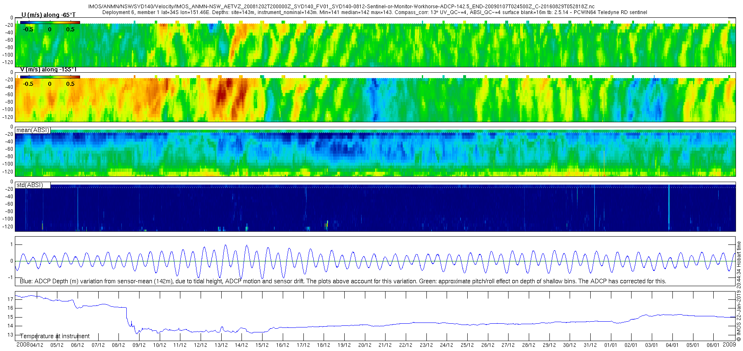Click the 'Blue: ADCP Depth (m) variation' caption
Screen dimensions: 743x351
pos(343,281)
